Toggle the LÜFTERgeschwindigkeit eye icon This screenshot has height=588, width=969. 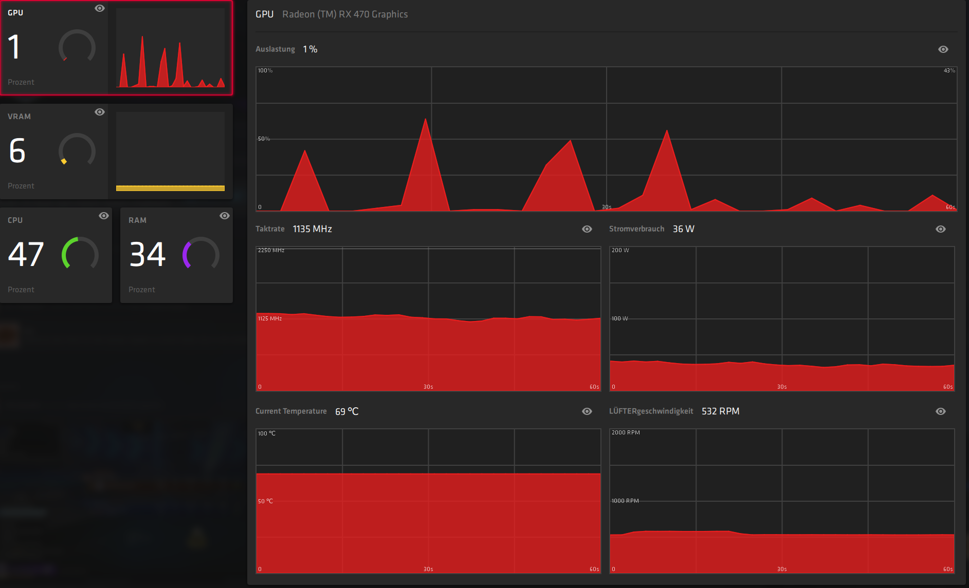pos(941,411)
